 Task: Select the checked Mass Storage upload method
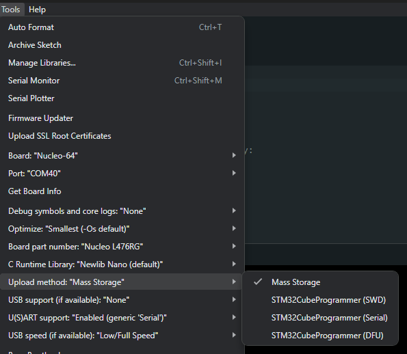pyautogui.click(x=320, y=282)
